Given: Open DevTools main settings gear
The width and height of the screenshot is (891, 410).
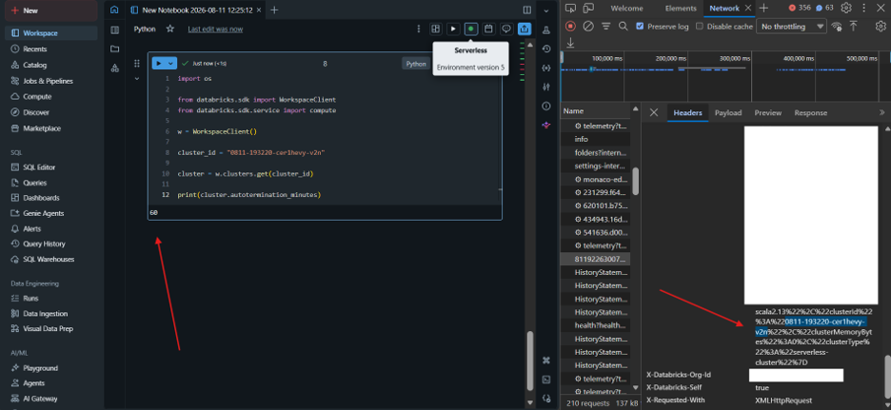Looking at the screenshot, I should tap(846, 8).
